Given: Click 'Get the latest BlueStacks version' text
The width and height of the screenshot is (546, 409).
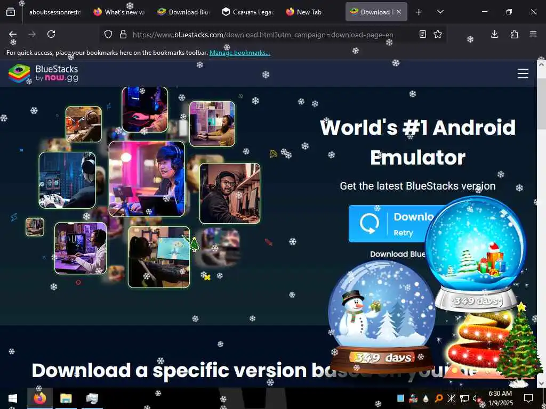Looking at the screenshot, I should point(417,186).
